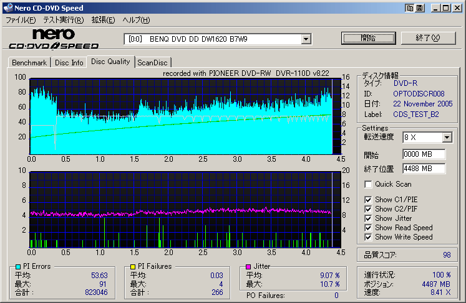Click the PI Failures total 266
Screen dimensions: 466x303
click(217, 292)
